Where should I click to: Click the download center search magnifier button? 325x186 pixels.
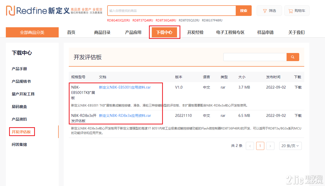pos(293,57)
